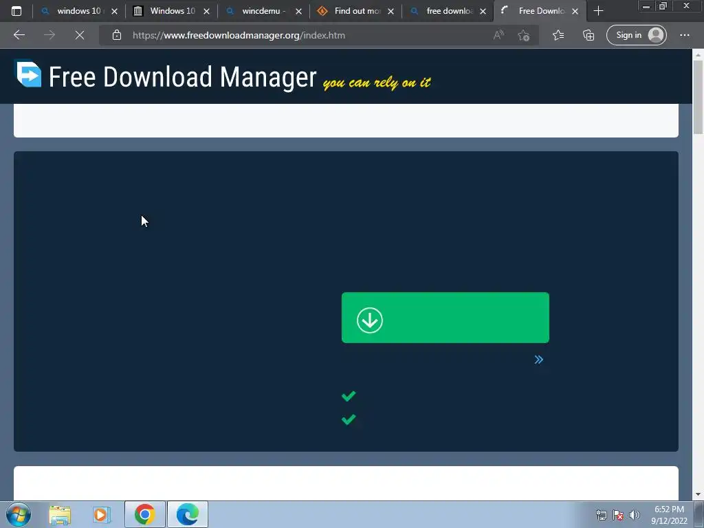Open the Favorites list
The width and height of the screenshot is (704, 528).
[558, 35]
